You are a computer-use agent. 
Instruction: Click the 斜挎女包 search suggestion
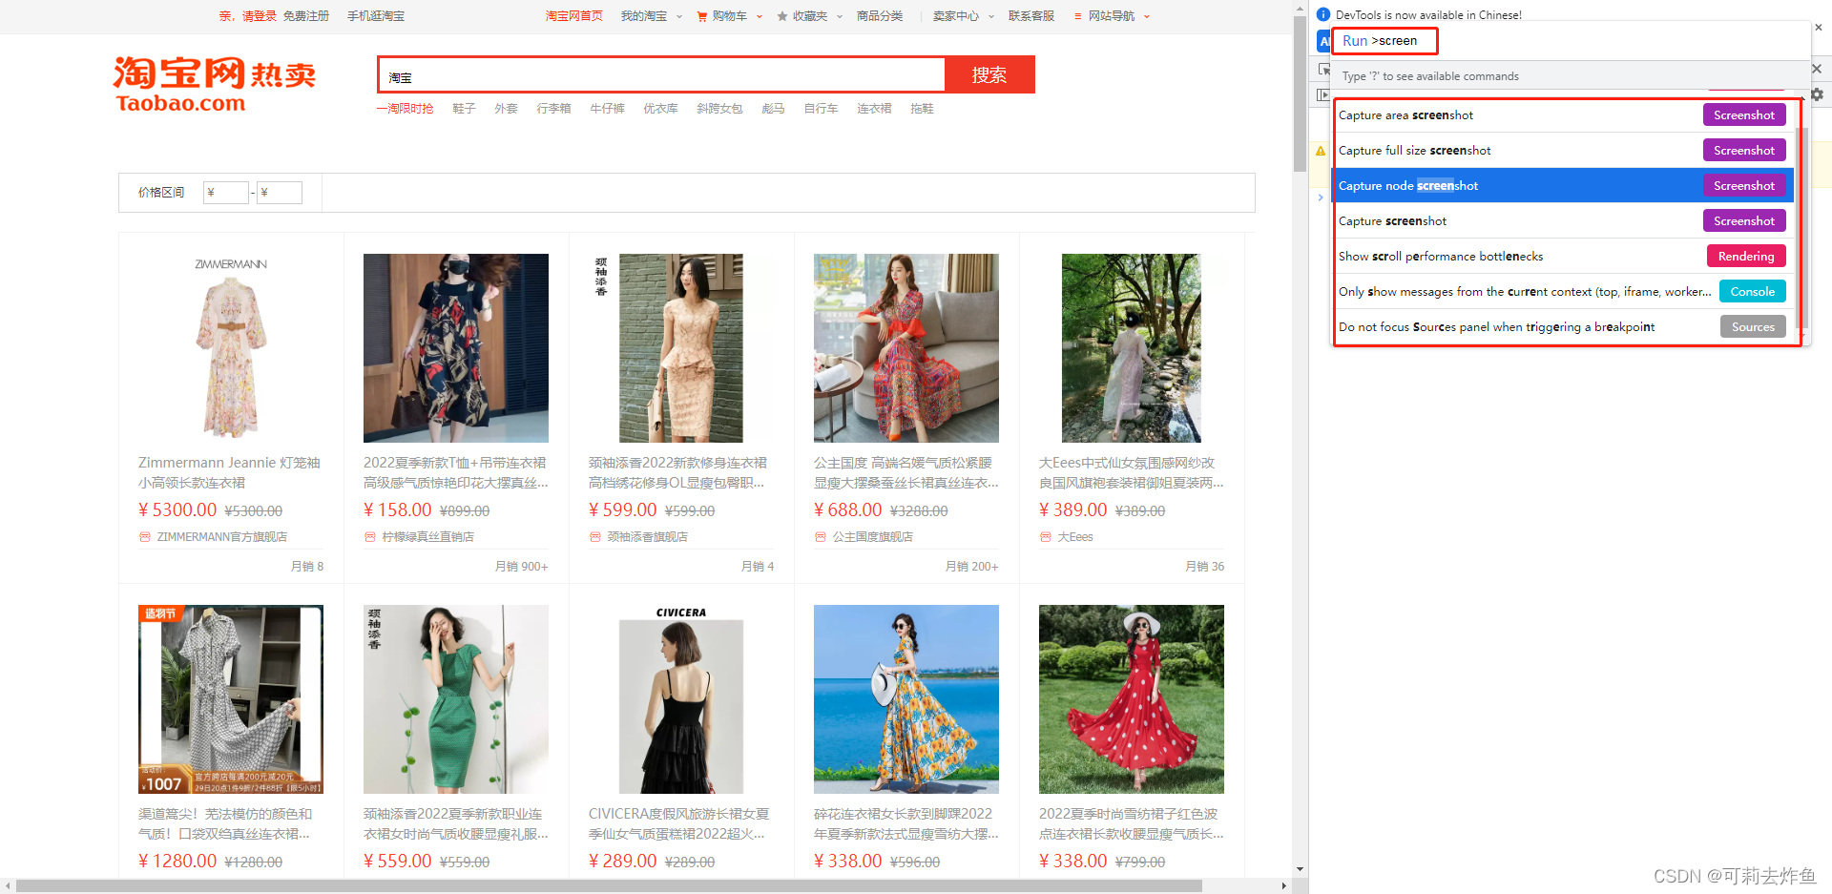point(719,109)
